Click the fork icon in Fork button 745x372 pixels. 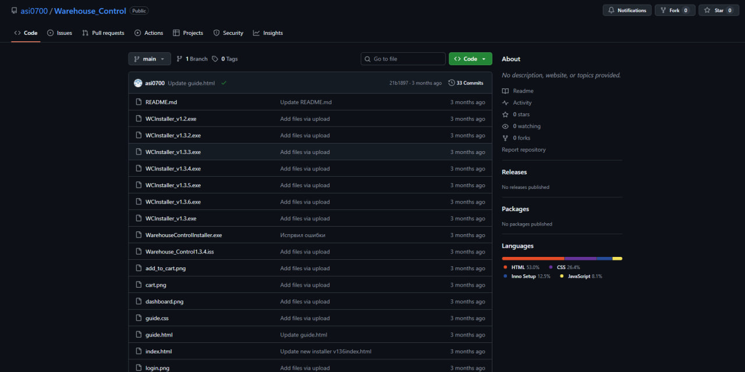coord(663,10)
